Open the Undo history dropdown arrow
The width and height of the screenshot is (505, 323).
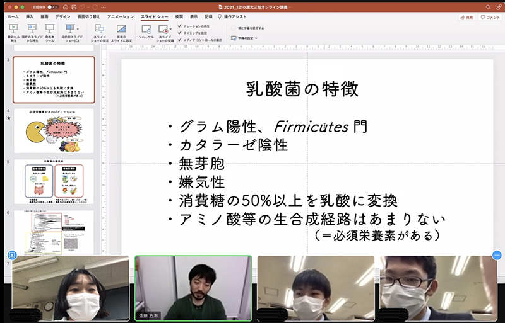tap(88, 7)
